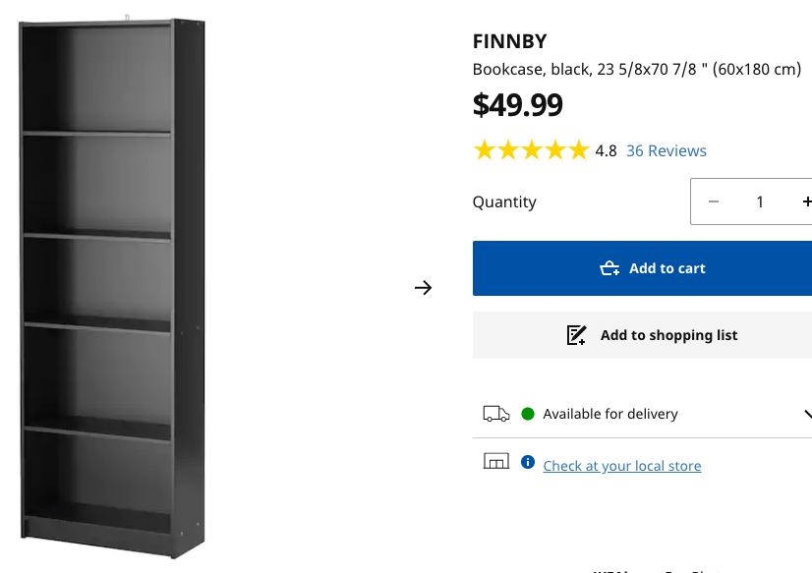Open the 36 Reviews link
The width and height of the screenshot is (812, 573).
(x=667, y=150)
